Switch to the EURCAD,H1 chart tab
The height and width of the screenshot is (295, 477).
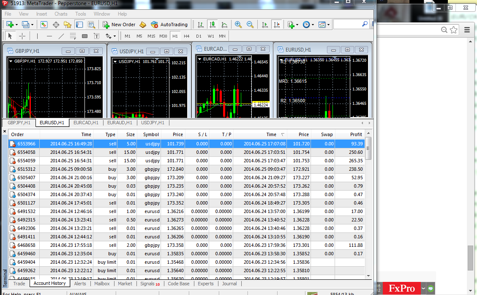coord(86,123)
